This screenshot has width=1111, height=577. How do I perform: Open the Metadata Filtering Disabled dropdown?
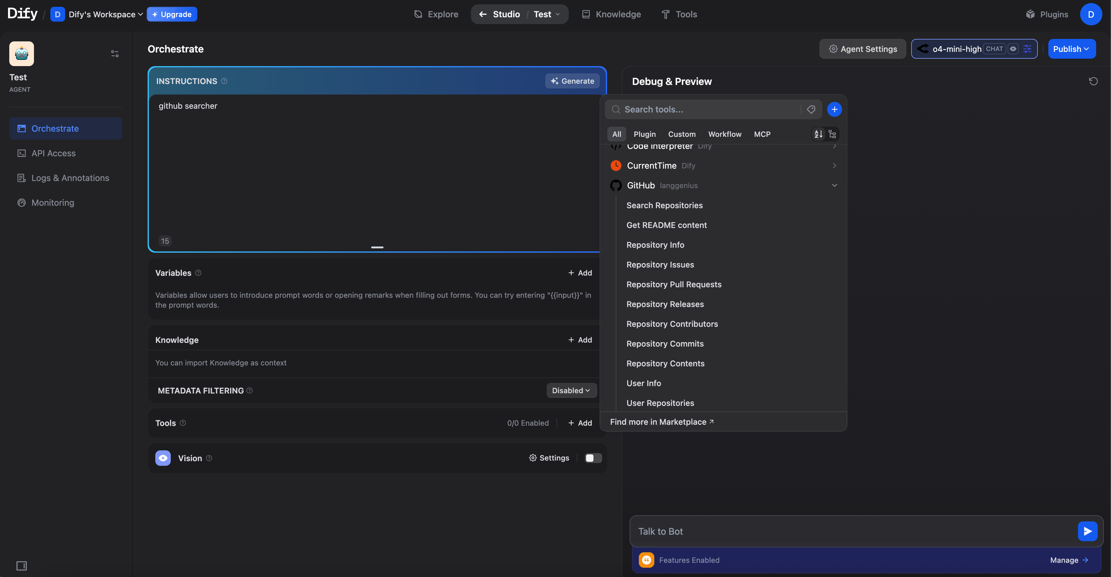tap(571, 390)
